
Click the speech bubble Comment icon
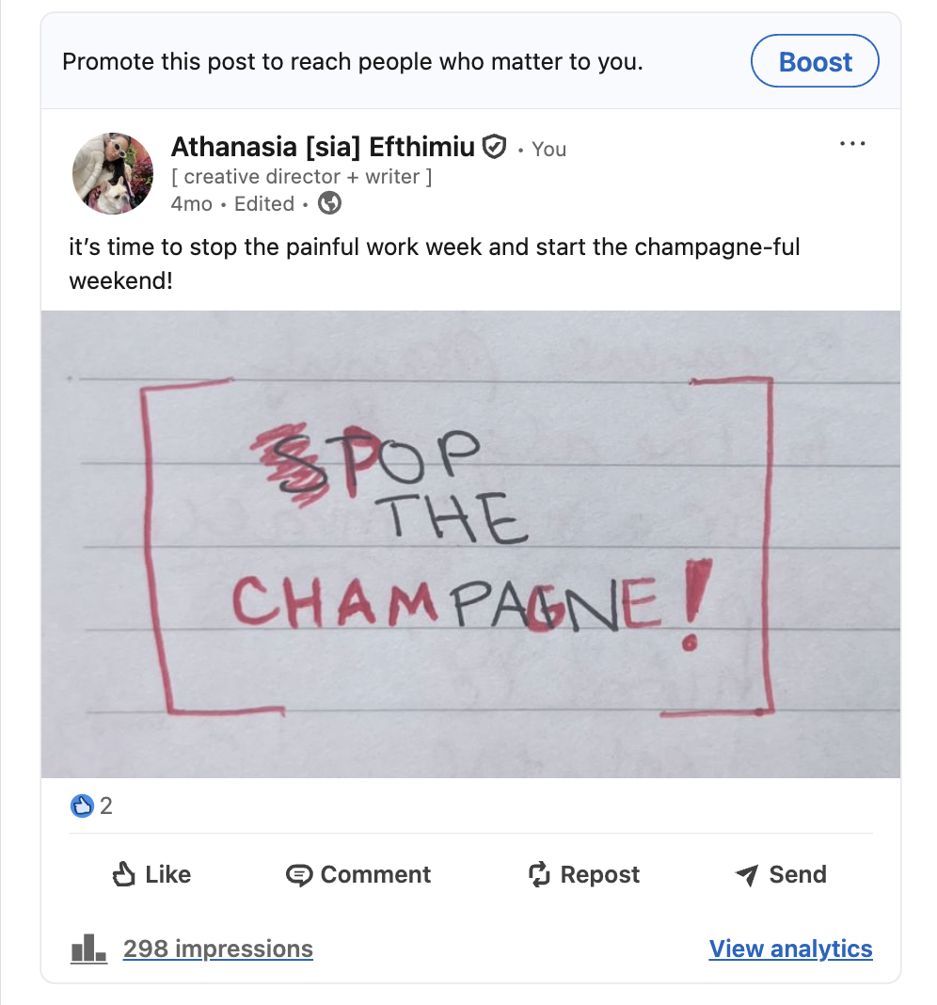298,875
